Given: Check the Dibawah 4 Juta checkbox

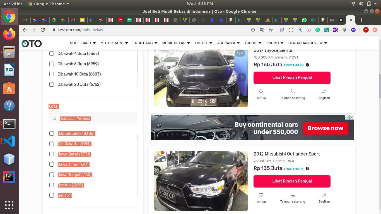Looking at the screenshot, I should coord(52,53).
